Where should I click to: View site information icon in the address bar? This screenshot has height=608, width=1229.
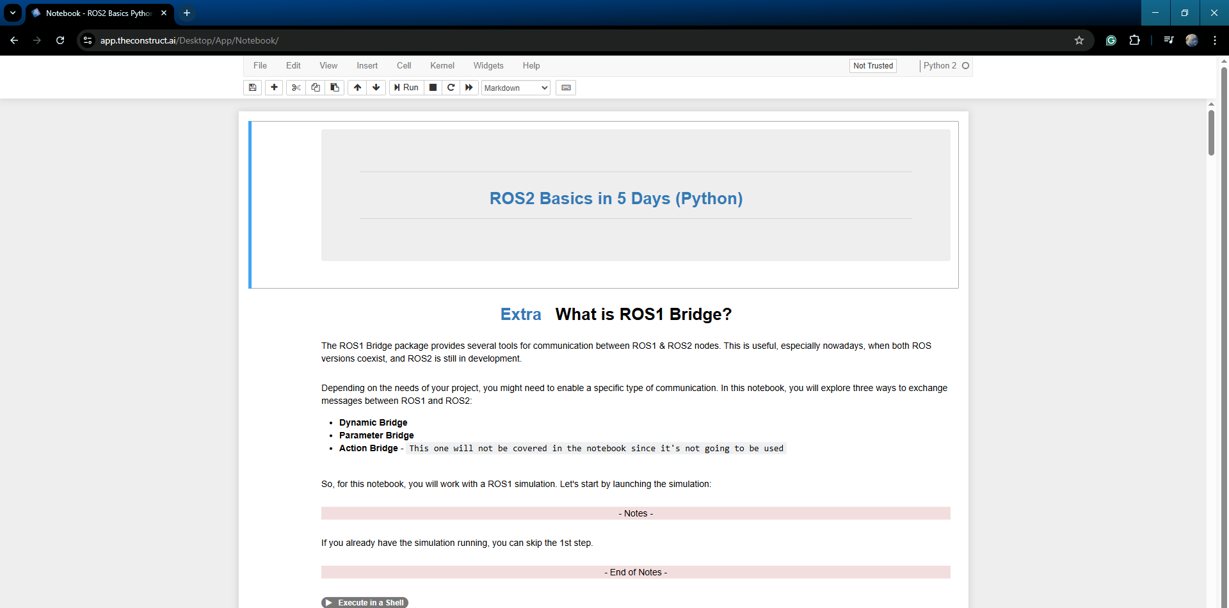(x=88, y=40)
